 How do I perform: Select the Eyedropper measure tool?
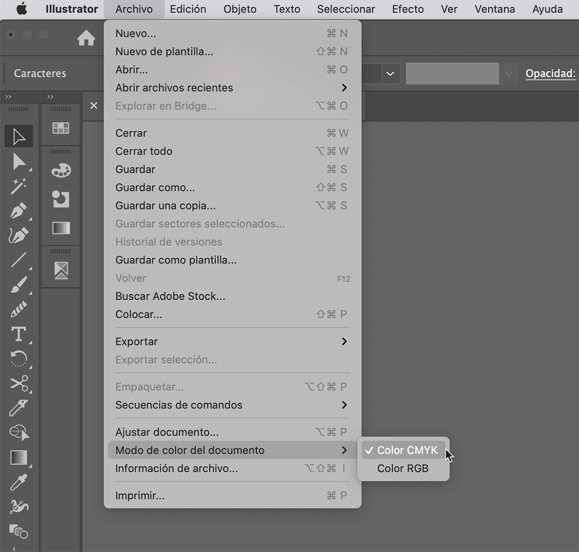[x=19, y=408]
